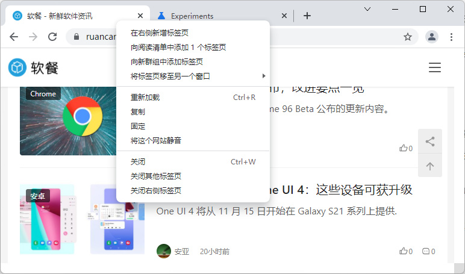Select 固定 to pin the tab
Screen dimensions: 465x274
click(x=193, y=126)
